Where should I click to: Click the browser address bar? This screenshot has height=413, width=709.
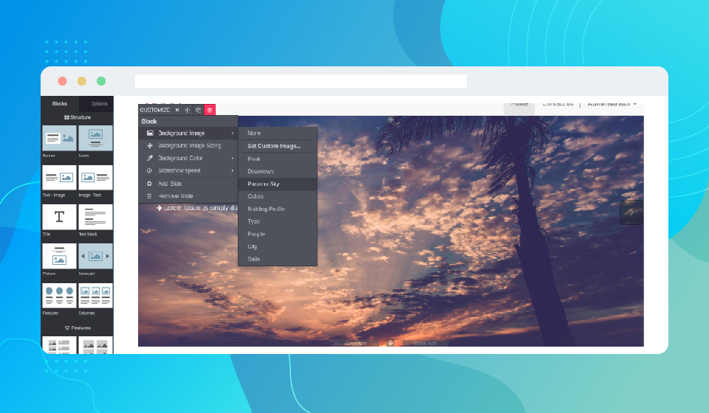(301, 81)
